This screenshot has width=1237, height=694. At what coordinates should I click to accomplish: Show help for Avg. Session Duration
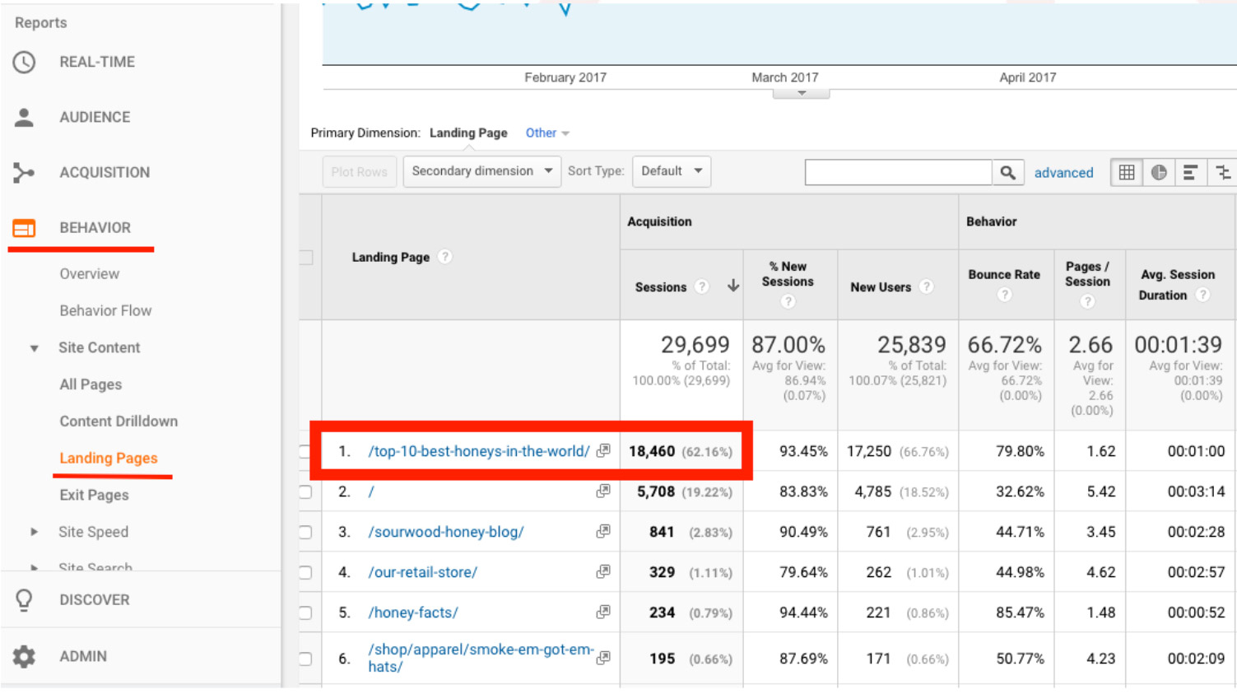point(1202,295)
